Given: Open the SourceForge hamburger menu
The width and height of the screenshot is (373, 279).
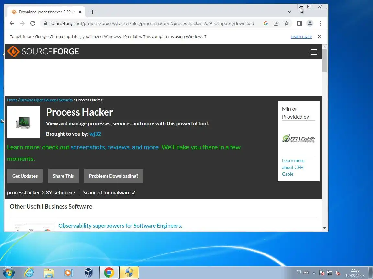Looking at the screenshot, I should tap(313, 52).
